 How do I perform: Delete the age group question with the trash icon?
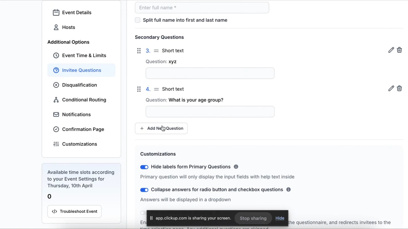(x=399, y=89)
